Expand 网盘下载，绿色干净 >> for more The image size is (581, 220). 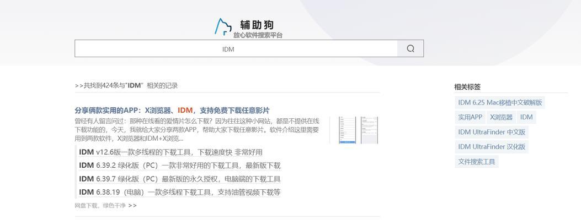[x=105, y=206]
